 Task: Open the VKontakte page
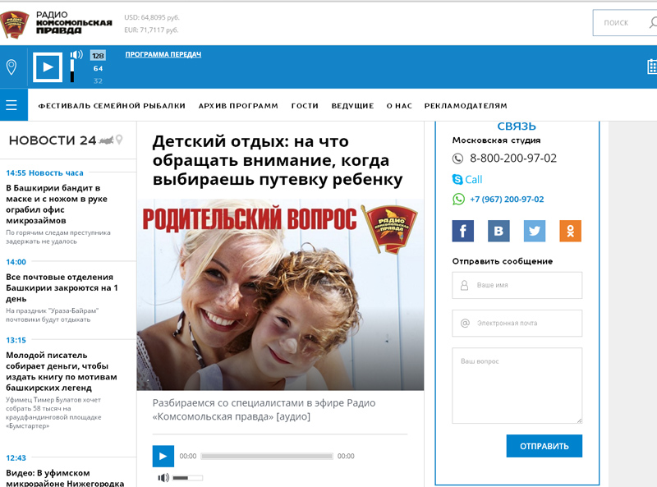click(498, 231)
